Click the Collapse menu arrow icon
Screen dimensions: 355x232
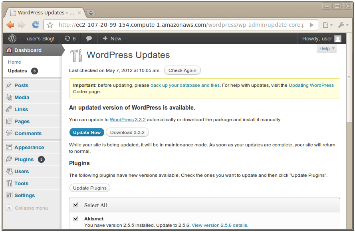click(9, 208)
